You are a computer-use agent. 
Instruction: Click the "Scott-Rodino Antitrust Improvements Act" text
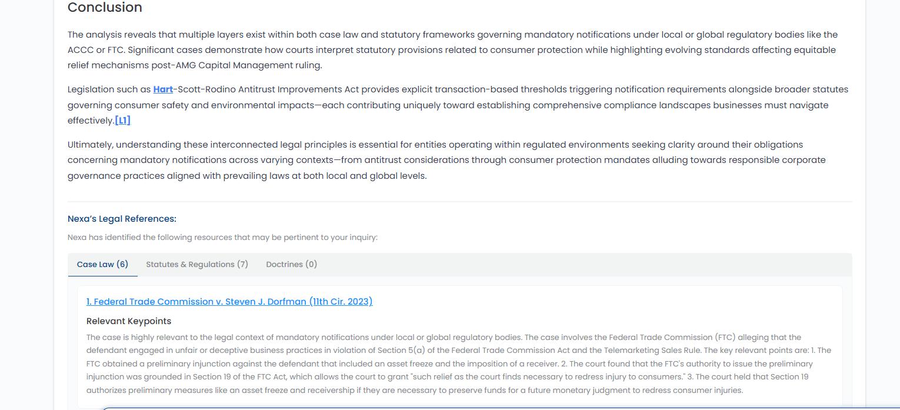tap(268, 89)
